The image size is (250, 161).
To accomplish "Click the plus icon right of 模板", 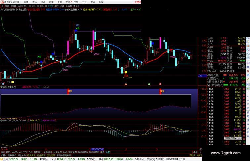I will click(200, 152).
